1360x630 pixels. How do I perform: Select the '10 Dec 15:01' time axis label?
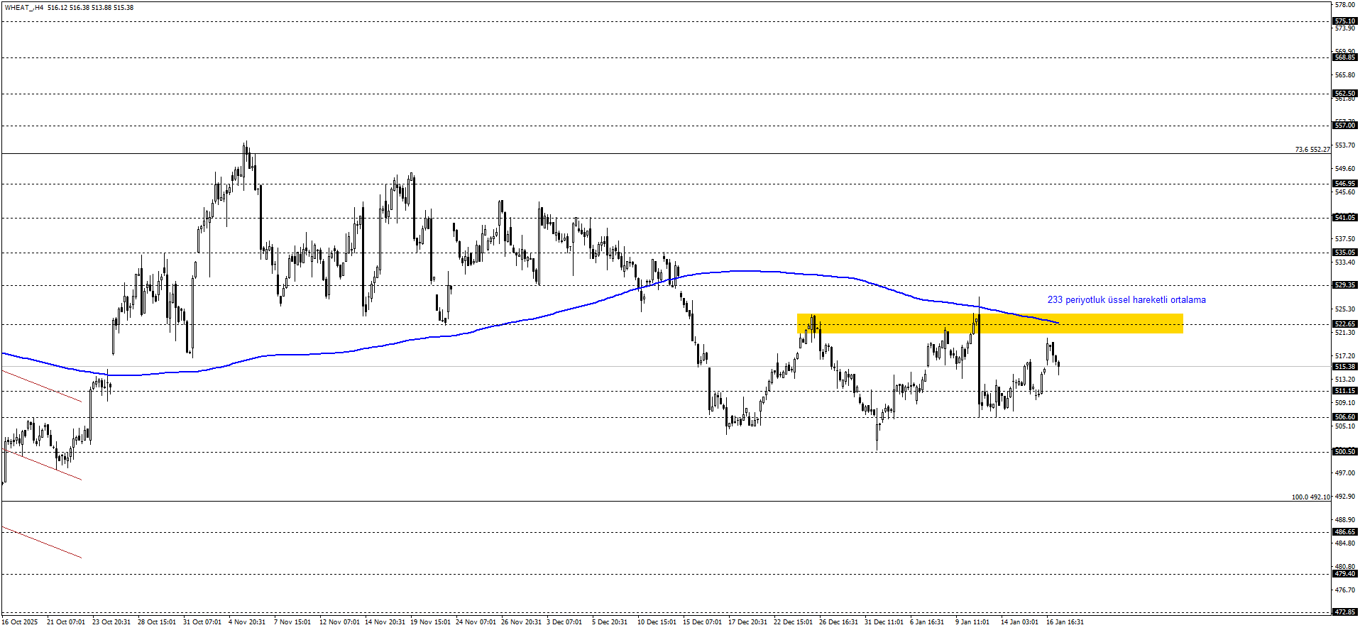(657, 622)
